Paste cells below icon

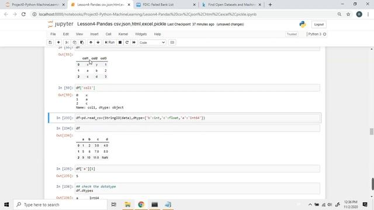[x=82, y=43]
